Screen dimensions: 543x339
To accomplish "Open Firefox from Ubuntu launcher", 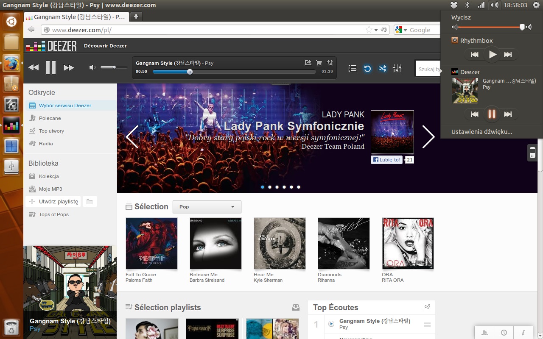I will click(11, 64).
